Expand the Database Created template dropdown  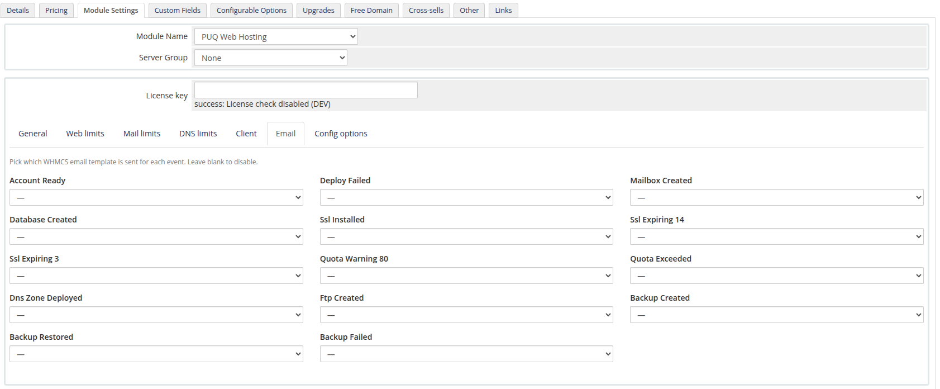(156, 236)
